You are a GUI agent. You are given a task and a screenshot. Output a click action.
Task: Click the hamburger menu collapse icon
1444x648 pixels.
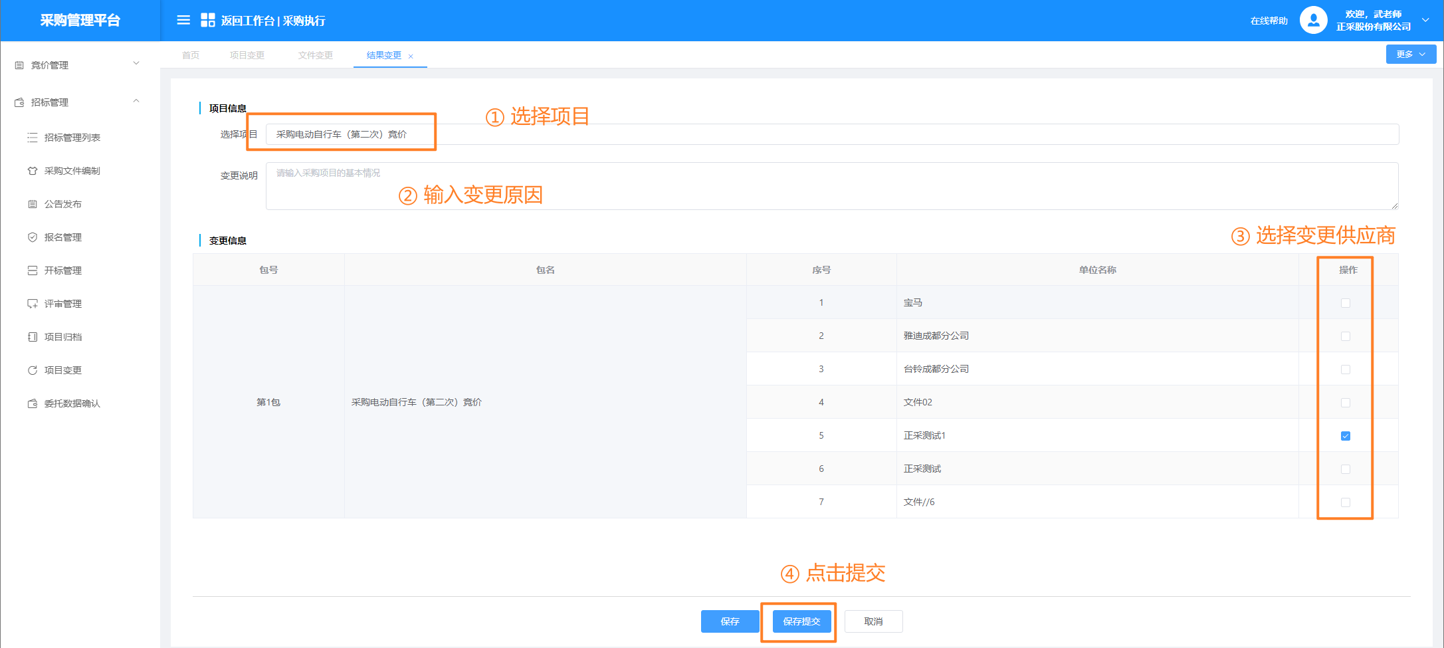click(x=183, y=21)
